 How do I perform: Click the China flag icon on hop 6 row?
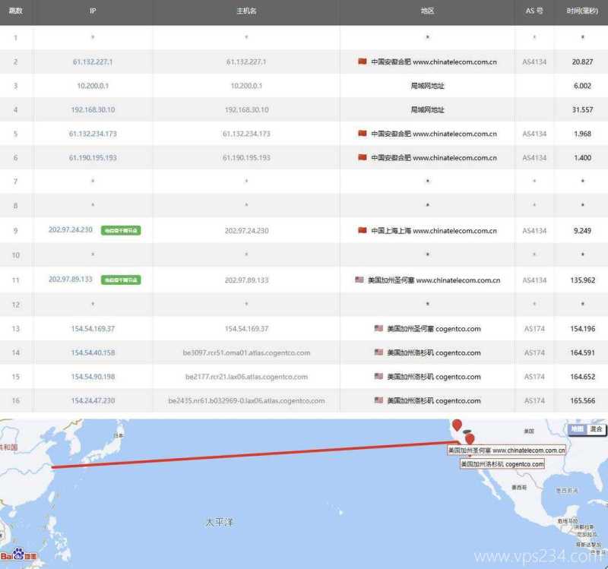pyautogui.click(x=361, y=158)
